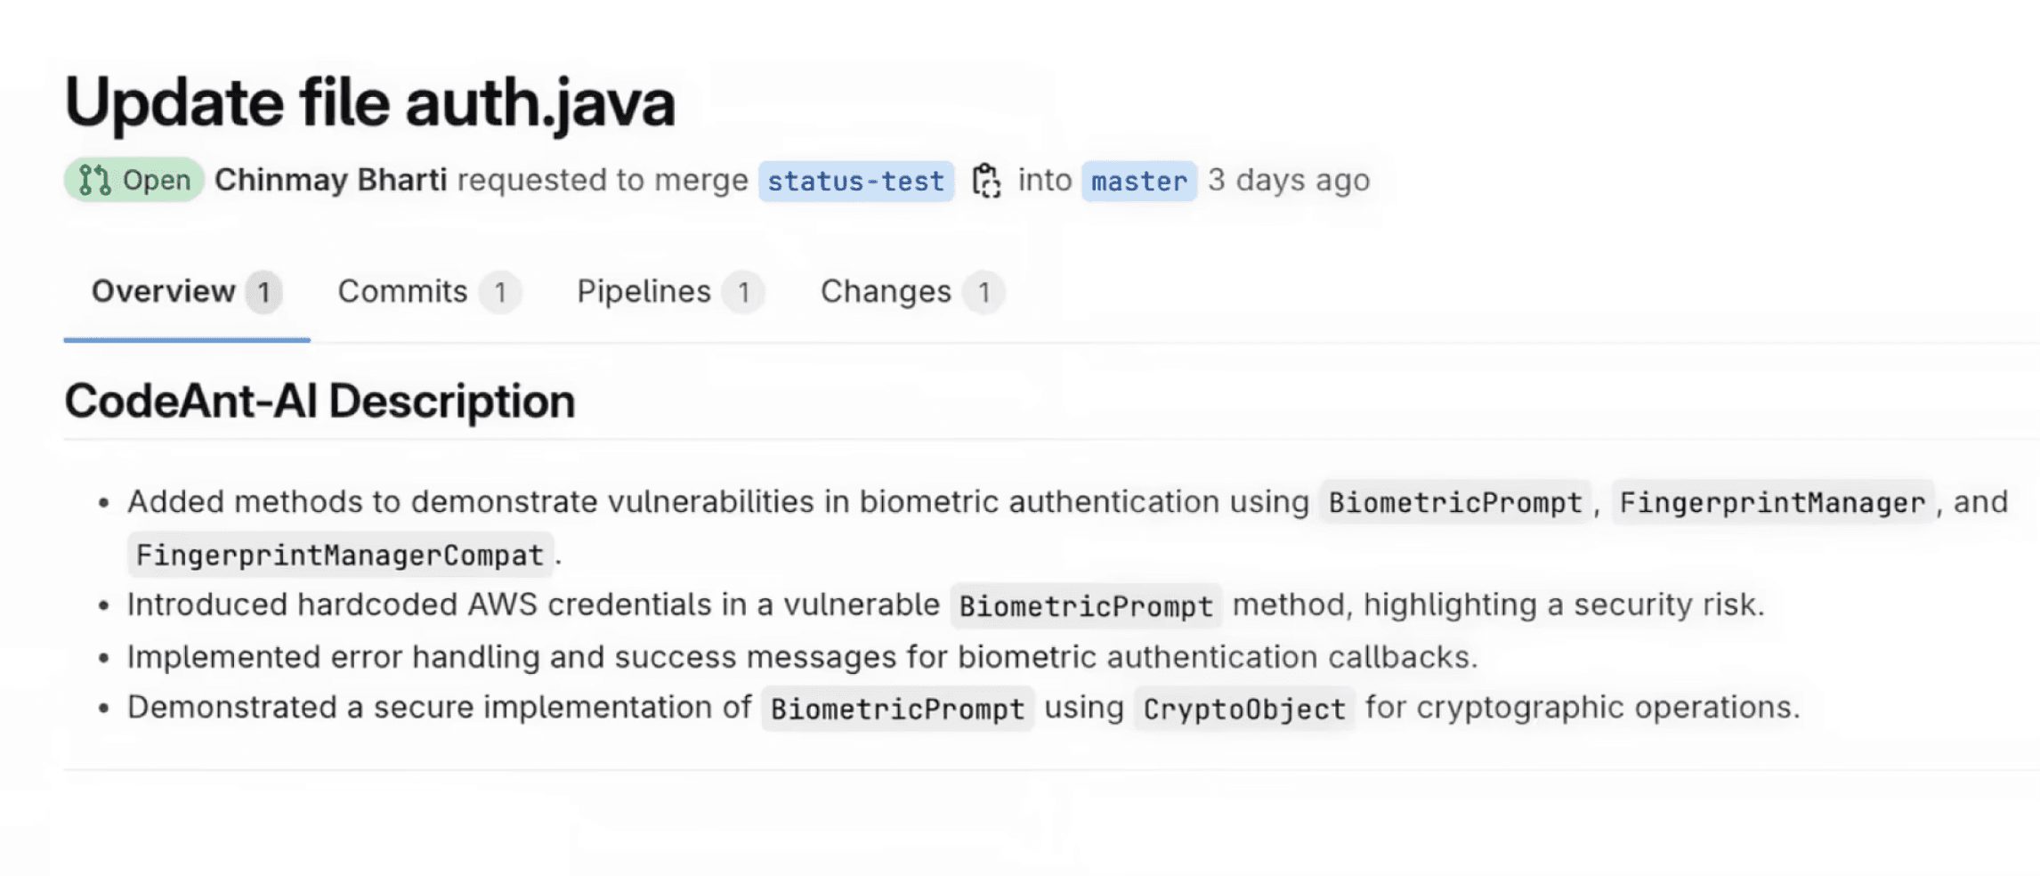Screen dimensions: 2040x876
Task: Open the master target branch link
Action: [x=1139, y=181]
